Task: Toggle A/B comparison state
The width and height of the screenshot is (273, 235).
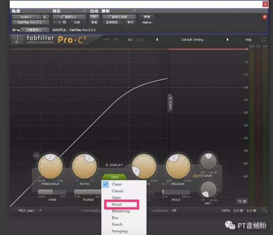Action: point(131,40)
